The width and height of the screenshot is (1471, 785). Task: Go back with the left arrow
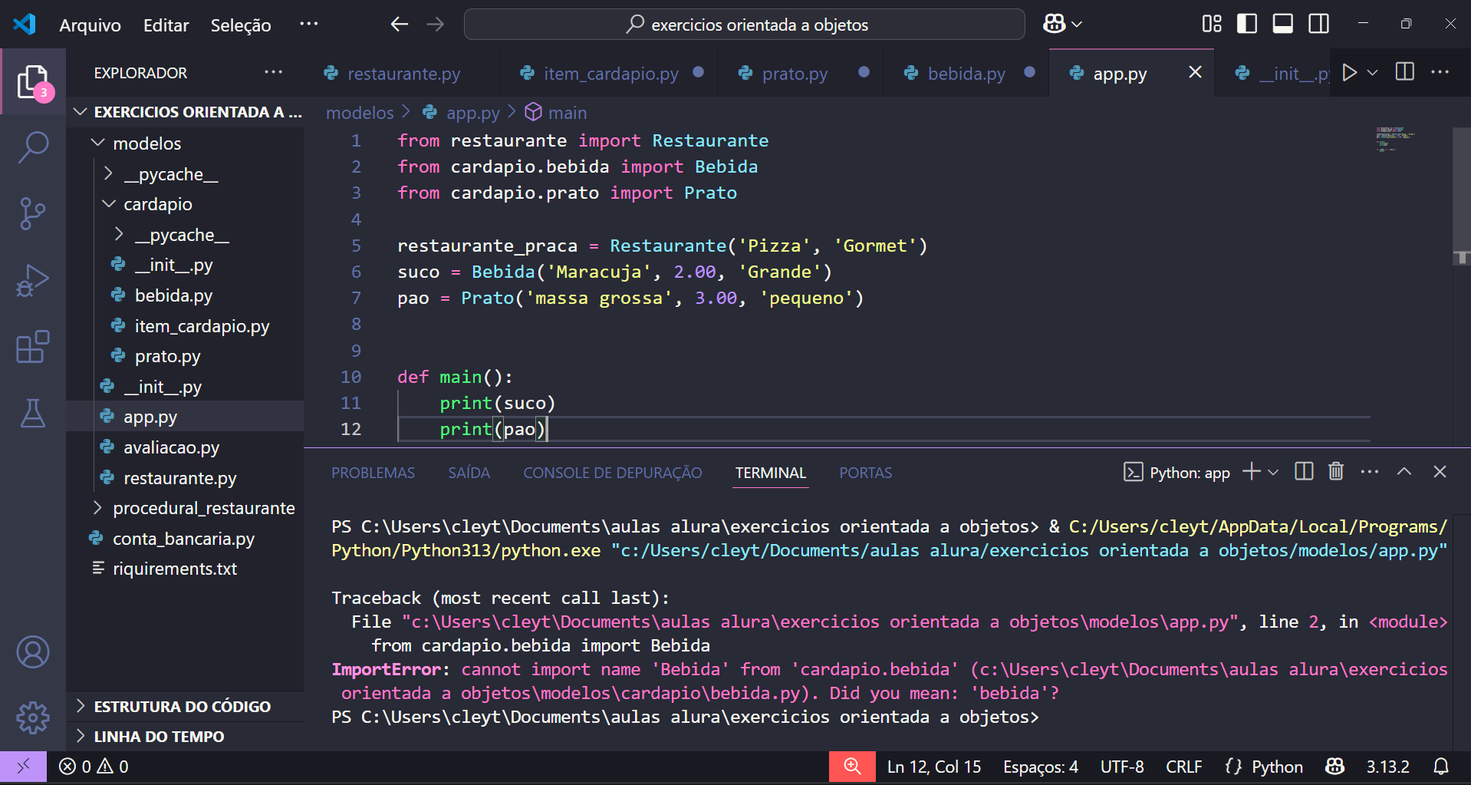click(399, 24)
